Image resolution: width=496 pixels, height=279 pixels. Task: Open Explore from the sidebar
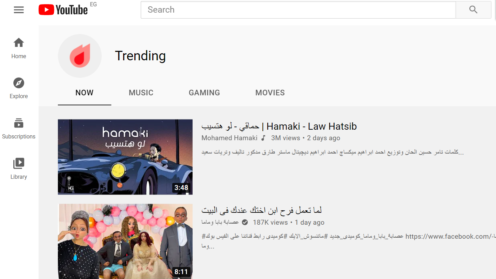pyautogui.click(x=19, y=88)
